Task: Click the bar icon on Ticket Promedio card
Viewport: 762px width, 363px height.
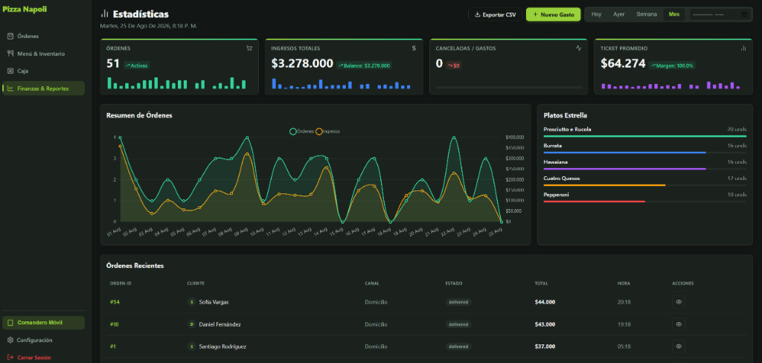Action: point(743,48)
